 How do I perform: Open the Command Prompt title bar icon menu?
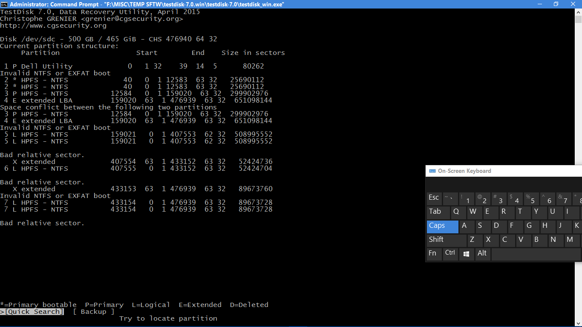click(4, 4)
